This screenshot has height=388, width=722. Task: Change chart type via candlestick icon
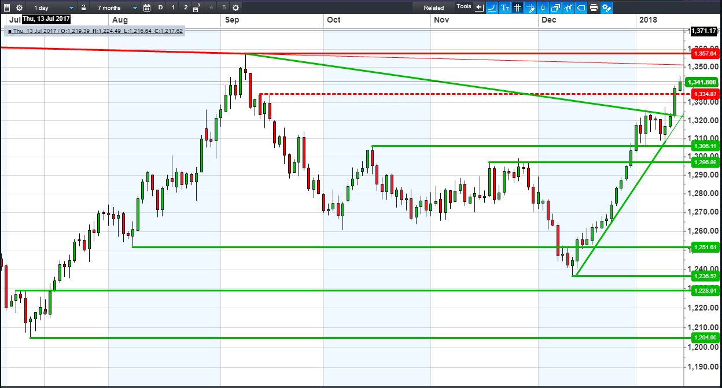pyautogui.click(x=543, y=8)
